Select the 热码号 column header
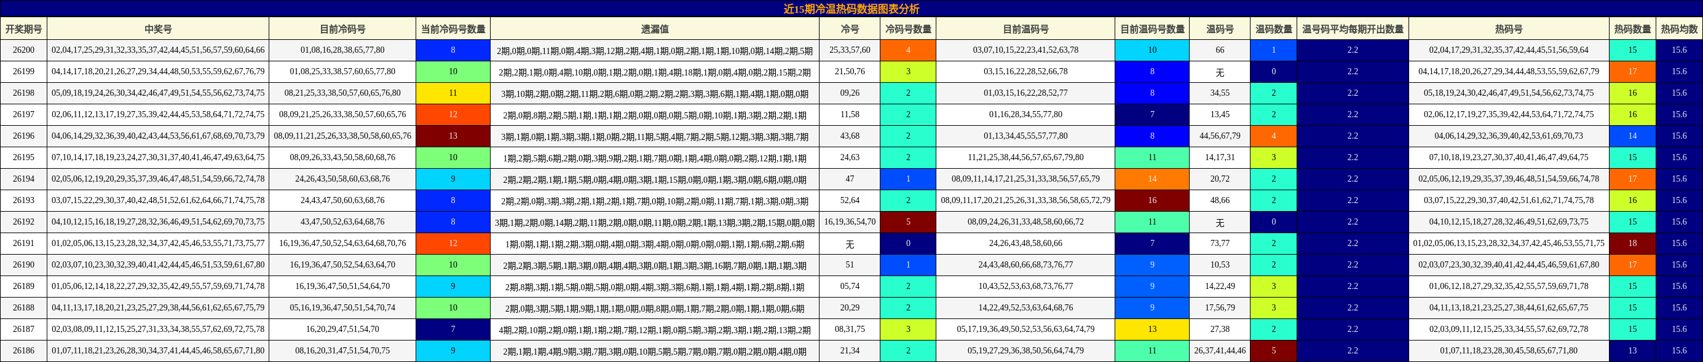Viewport: 1703px width, 362px height. [x=1509, y=29]
